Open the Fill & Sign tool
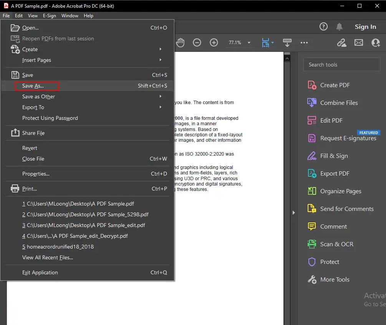Image resolution: width=386 pixels, height=325 pixels. [328, 156]
